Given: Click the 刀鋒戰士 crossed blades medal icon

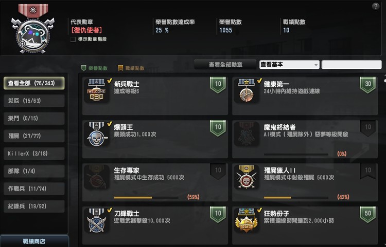Looking at the screenshot, I should pyautogui.click(x=97, y=220).
